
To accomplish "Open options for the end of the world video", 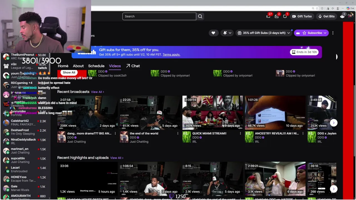I will click(178, 134).
